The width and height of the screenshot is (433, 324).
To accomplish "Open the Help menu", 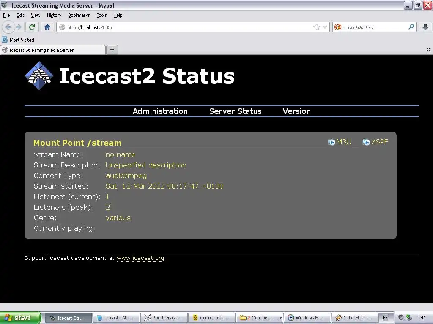I will [x=118, y=15].
